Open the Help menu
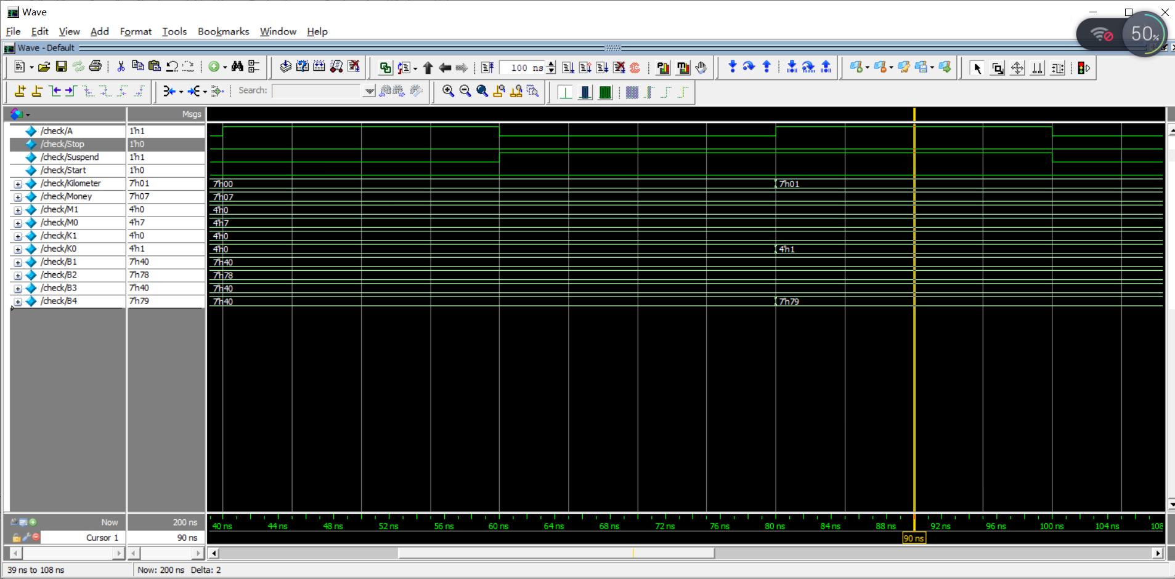The image size is (1175, 579). point(317,31)
